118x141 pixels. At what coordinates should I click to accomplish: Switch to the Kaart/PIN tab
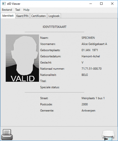(x=23, y=16)
